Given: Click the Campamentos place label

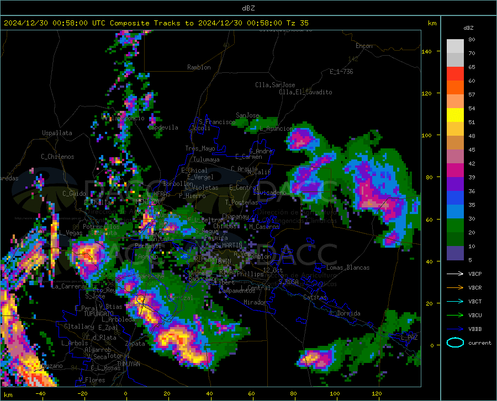Looking at the screenshot, I should pos(237,291).
